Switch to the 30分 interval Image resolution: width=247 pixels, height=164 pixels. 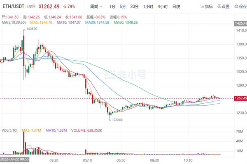pyautogui.click(x=135, y=7)
